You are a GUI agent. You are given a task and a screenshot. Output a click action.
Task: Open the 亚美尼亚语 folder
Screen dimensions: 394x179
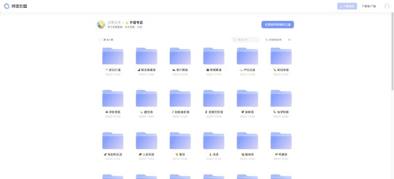pyautogui.click(x=214, y=99)
